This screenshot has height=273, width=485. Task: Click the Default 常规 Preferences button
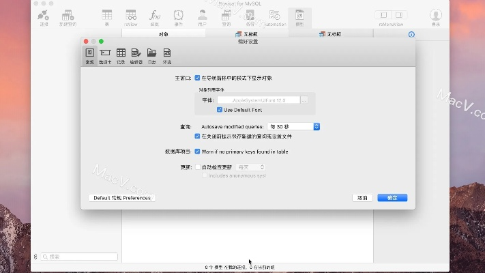[122, 198]
